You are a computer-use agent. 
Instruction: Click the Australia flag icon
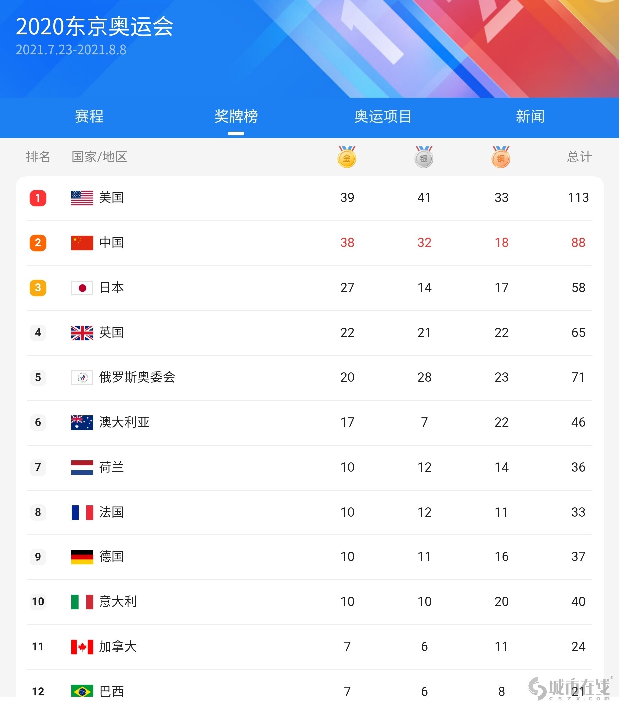[82, 422]
